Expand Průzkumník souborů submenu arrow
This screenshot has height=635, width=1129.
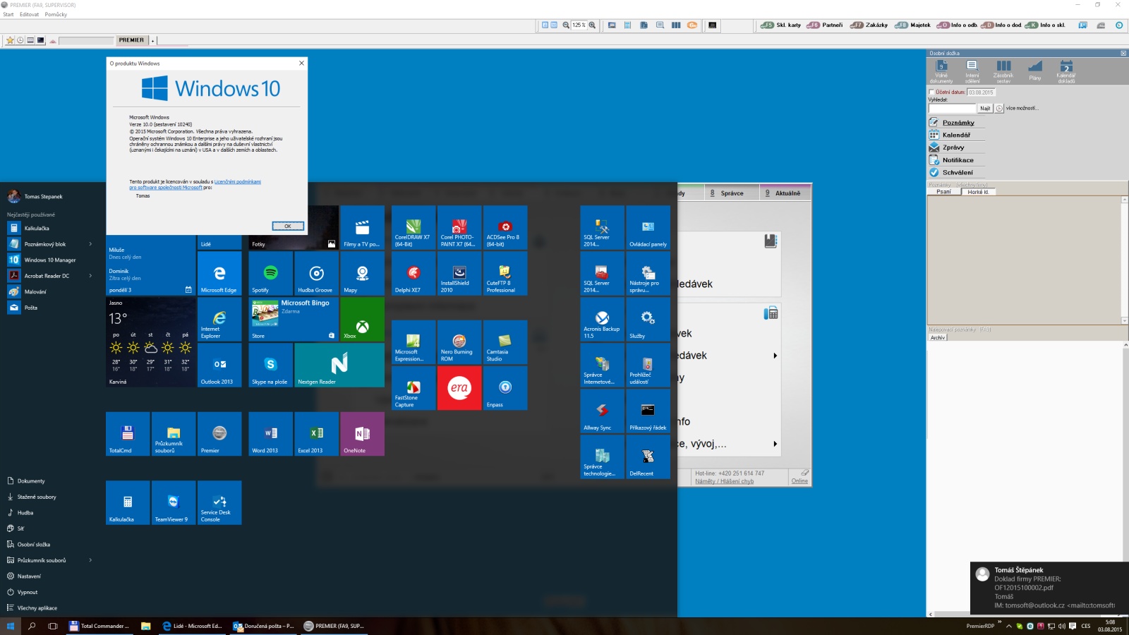point(90,560)
